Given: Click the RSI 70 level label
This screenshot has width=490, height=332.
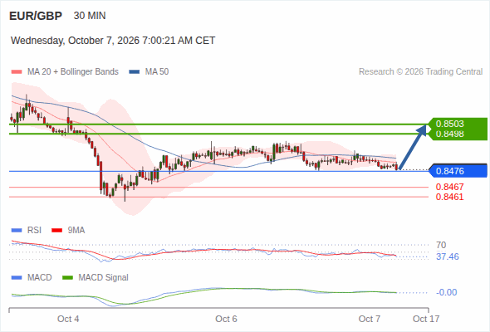Looking at the screenshot, I should [x=441, y=245].
